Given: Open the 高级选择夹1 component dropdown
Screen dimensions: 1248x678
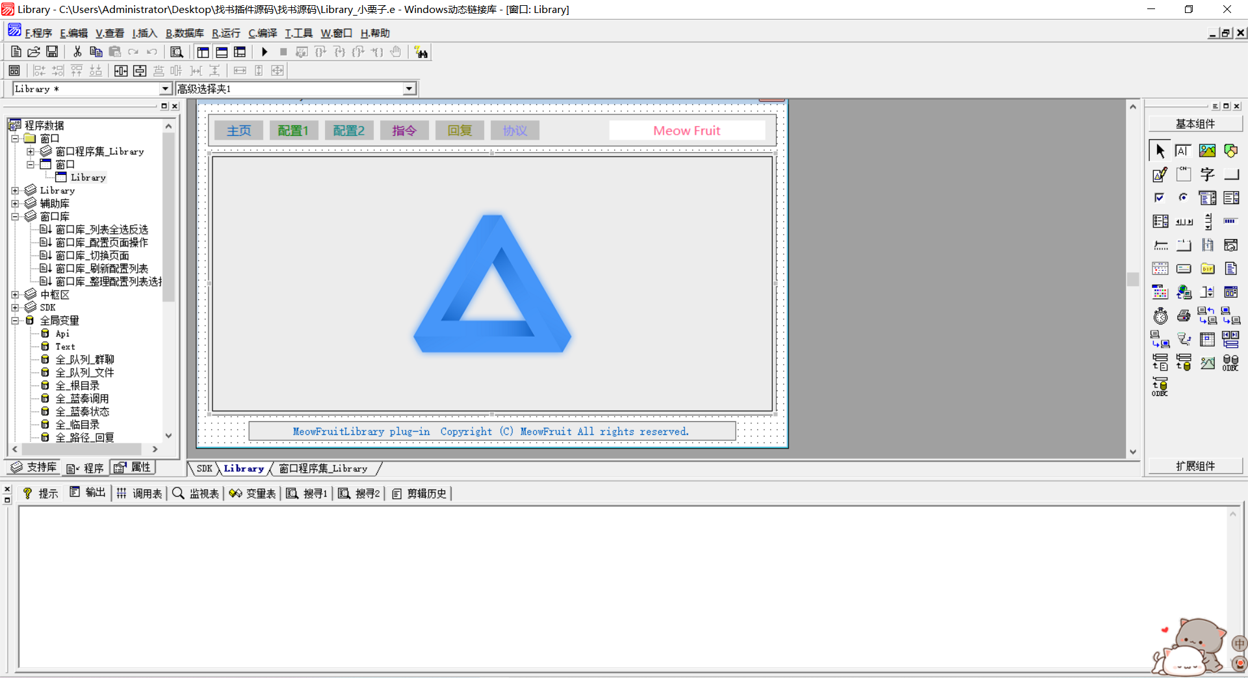Looking at the screenshot, I should click(409, 89).
